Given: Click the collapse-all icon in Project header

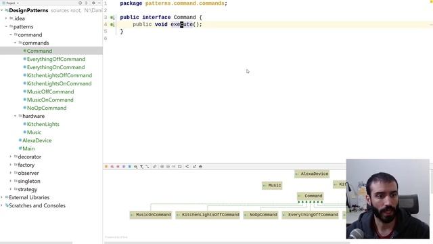Looking at the screenshot, I should [87, 3].
